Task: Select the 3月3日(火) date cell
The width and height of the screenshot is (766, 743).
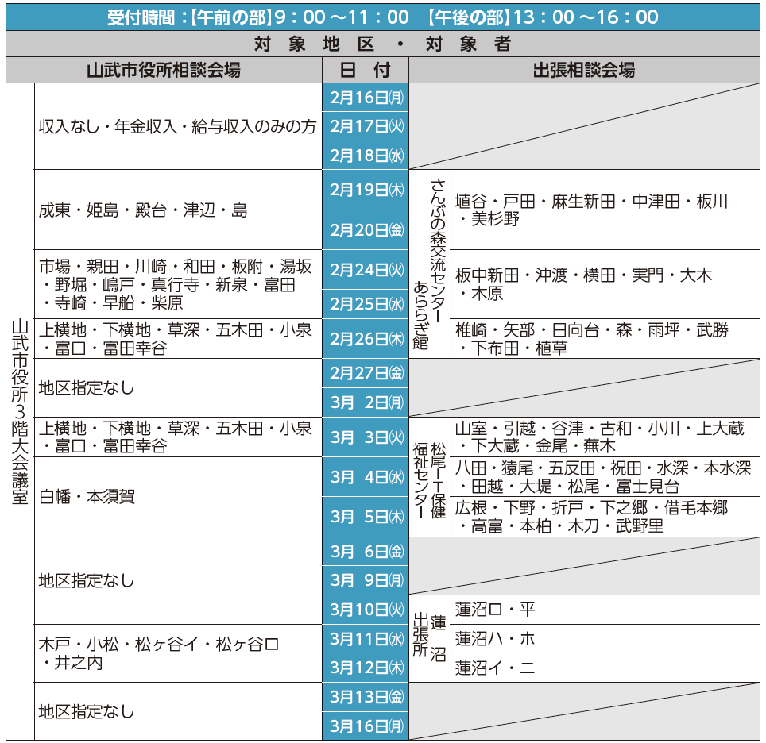Action: click(366, 437)
